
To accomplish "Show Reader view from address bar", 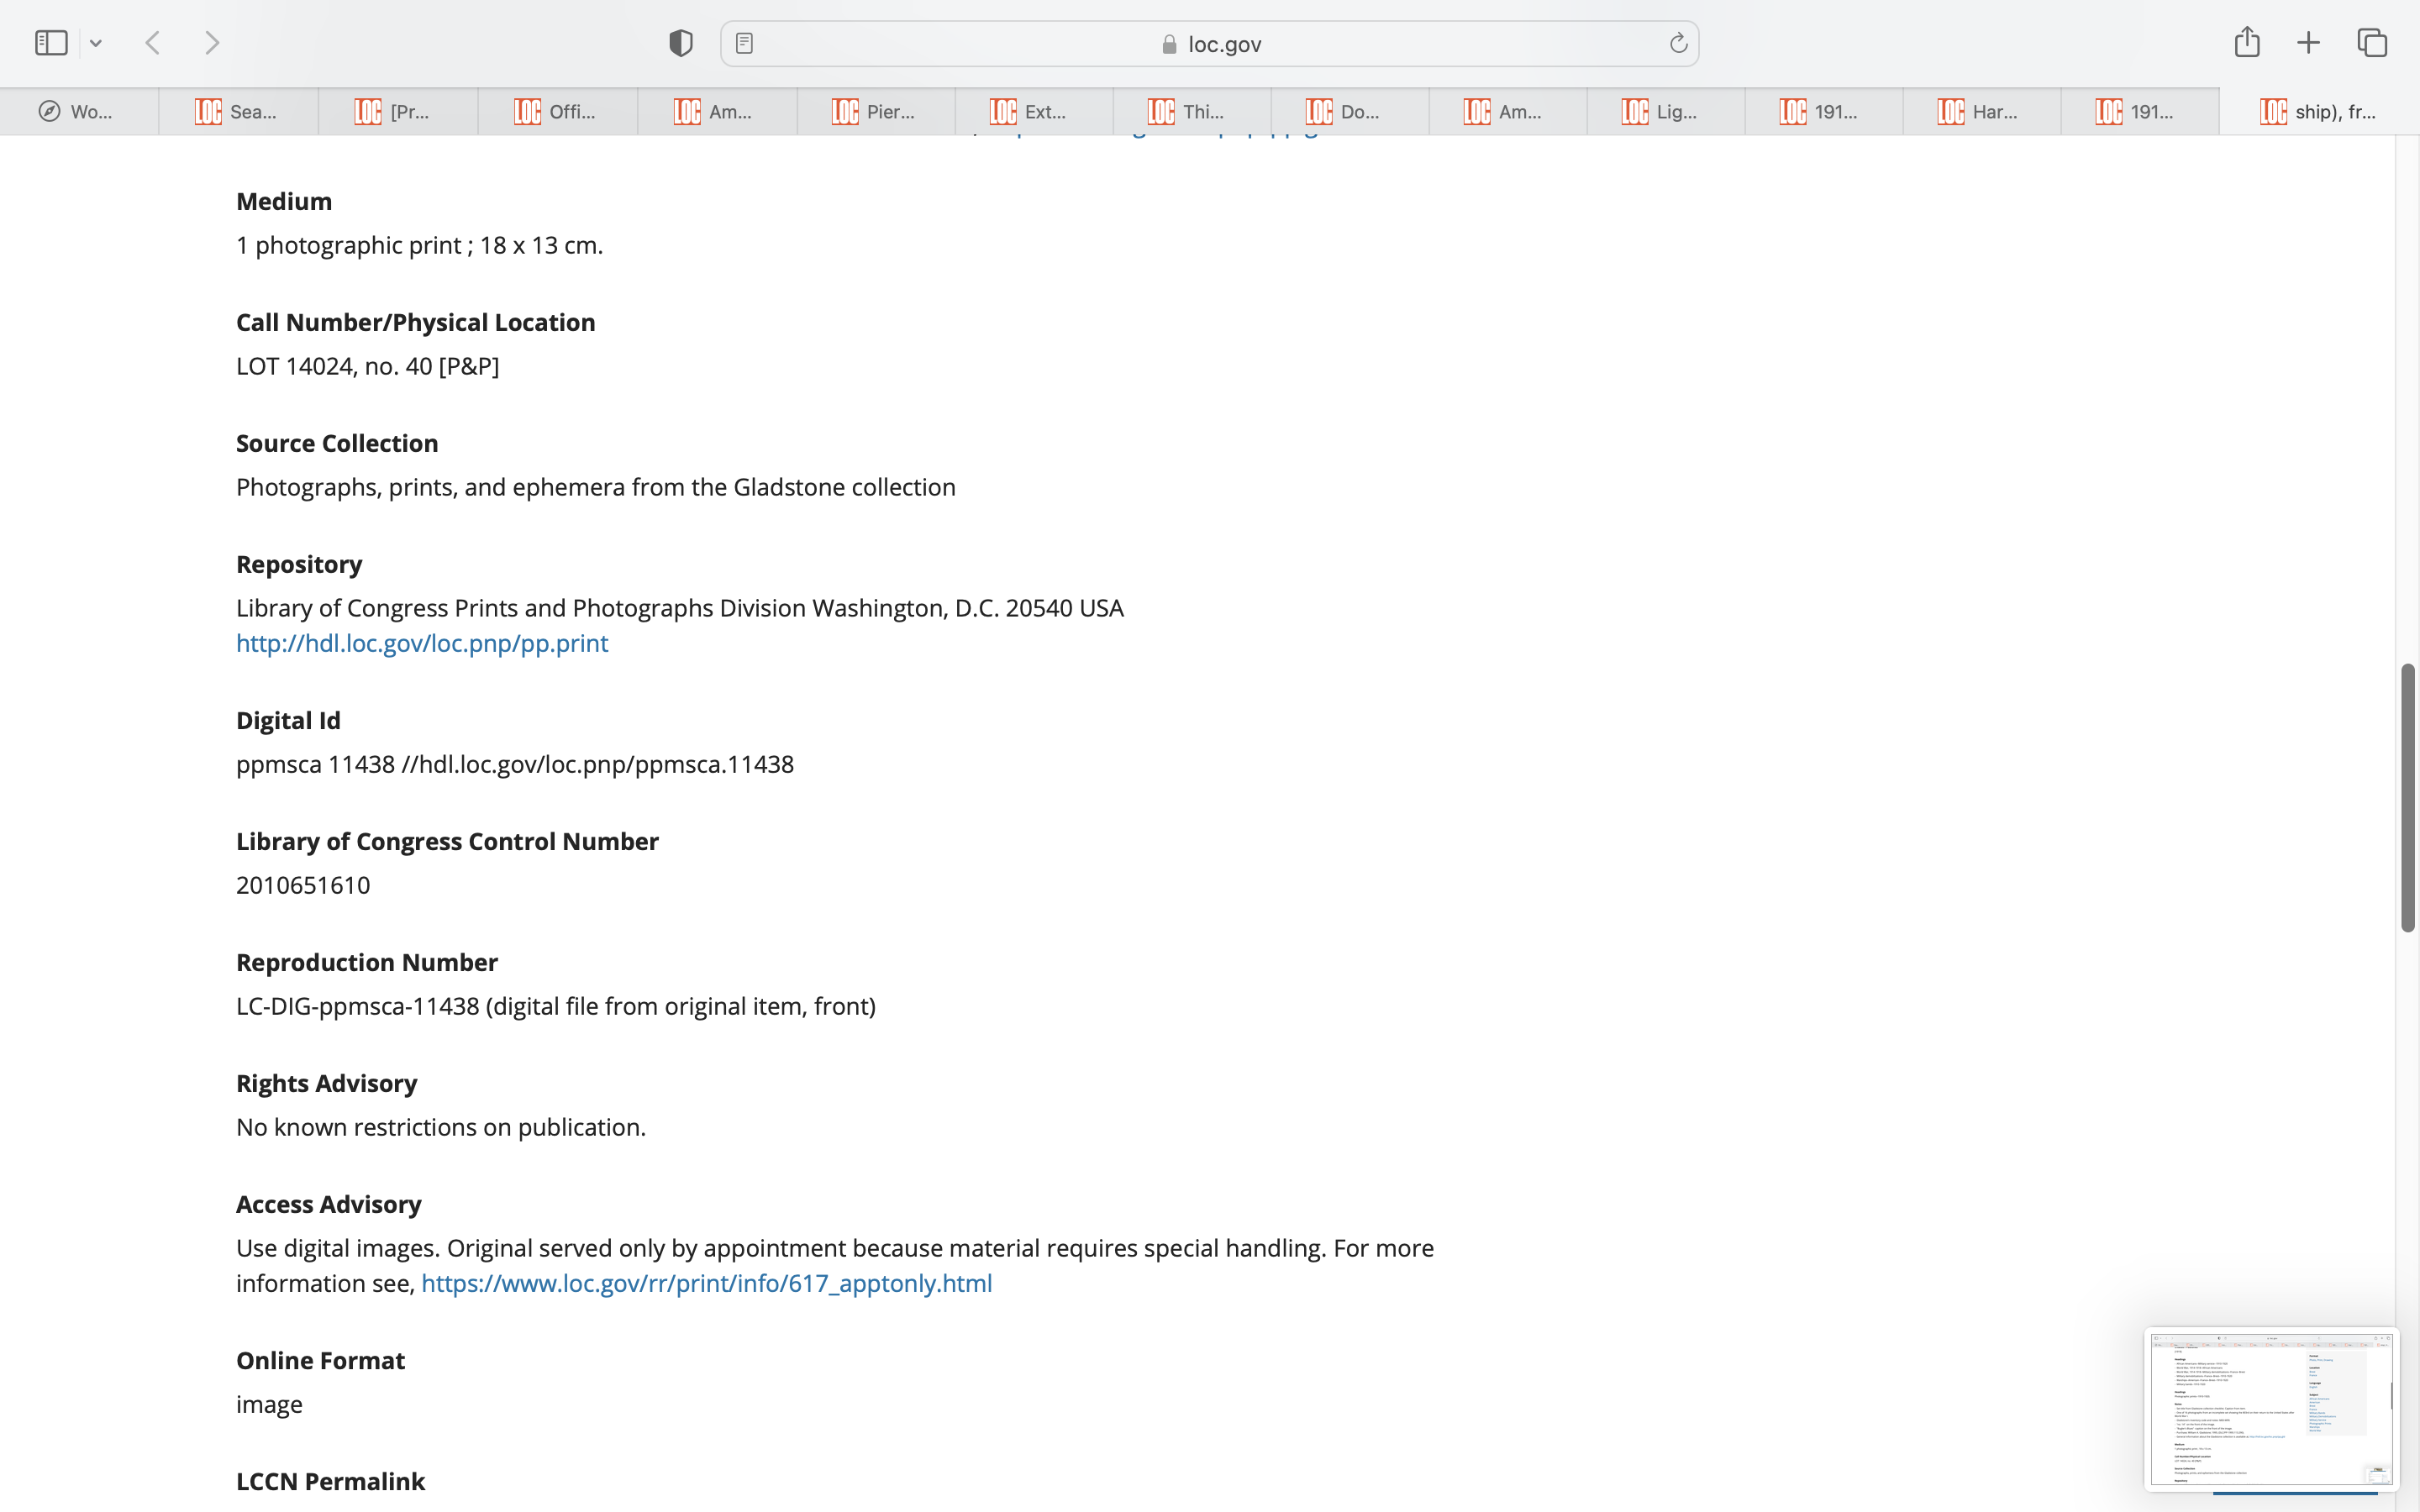I will click(744, 43).
